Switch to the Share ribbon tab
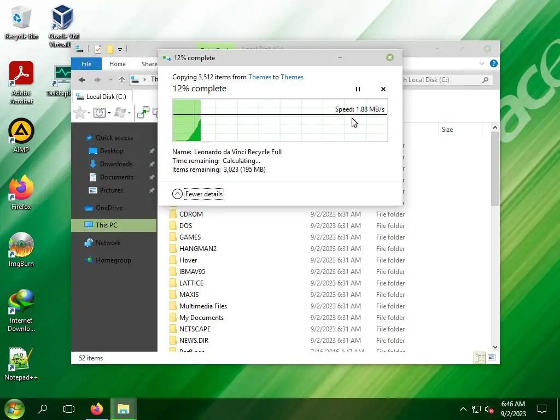The height and width of the screenshot is (420, 560). pos(149,64)
